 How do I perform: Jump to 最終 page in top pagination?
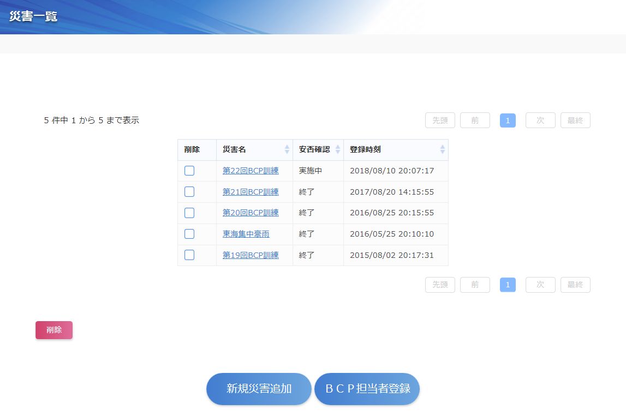click(x=575, y=120)
